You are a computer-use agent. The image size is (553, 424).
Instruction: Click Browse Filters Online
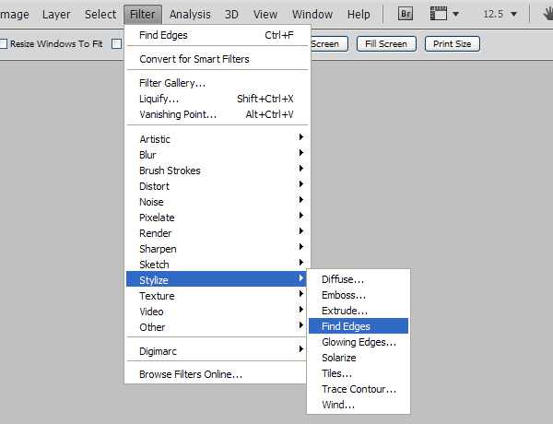191,374
